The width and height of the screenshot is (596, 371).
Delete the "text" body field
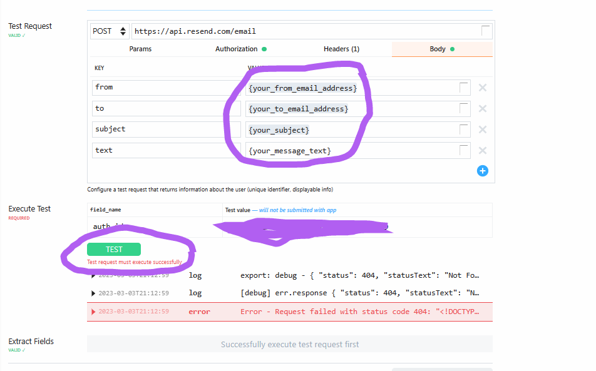click(x=482, y=150)
